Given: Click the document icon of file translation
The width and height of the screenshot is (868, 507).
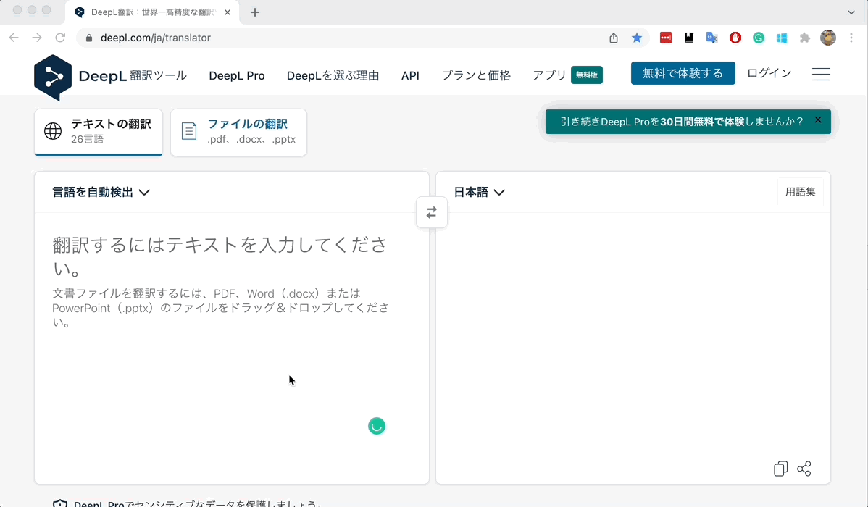Looking at the screenshot, I should pyautogui.click(x=189, y=131).
